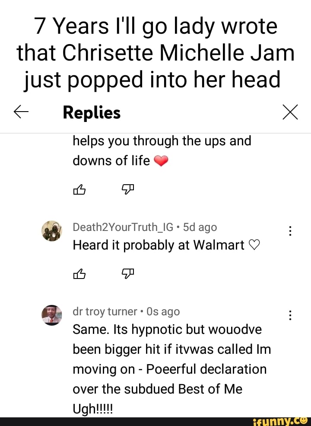The height and width of the screenshot is (426, 311).
Task: View Death2YourTruth_IG's profile picture
Action: click(51, 231)
